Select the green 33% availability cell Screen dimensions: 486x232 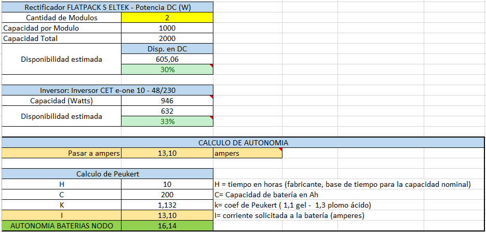(x=167, y=121)
